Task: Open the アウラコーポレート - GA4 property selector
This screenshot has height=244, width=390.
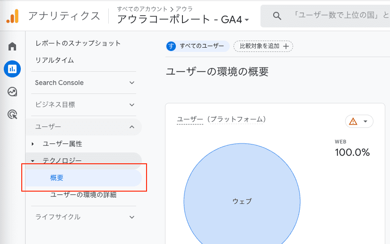Action: (x=183, y=19)
